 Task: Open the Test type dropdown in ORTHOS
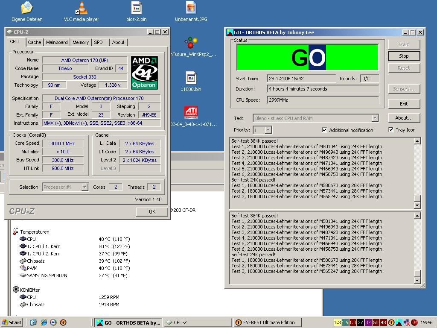tap(375, 118)
